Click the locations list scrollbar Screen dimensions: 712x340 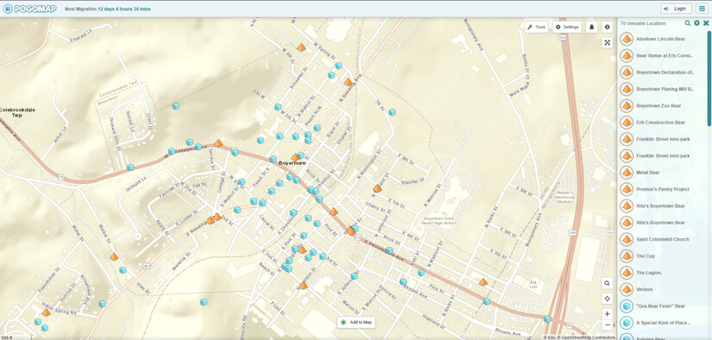coord(709,78)
